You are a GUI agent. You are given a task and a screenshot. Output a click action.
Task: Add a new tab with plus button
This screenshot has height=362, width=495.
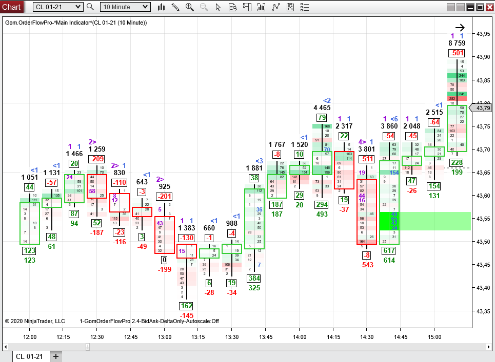[x=56, y=356]
